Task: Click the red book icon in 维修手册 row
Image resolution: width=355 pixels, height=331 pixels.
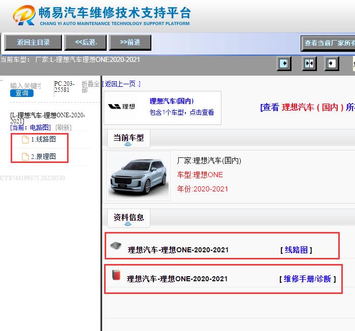Action: coord(116,275)
